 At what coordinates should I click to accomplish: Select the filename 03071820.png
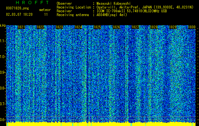[x=17, y=8]
